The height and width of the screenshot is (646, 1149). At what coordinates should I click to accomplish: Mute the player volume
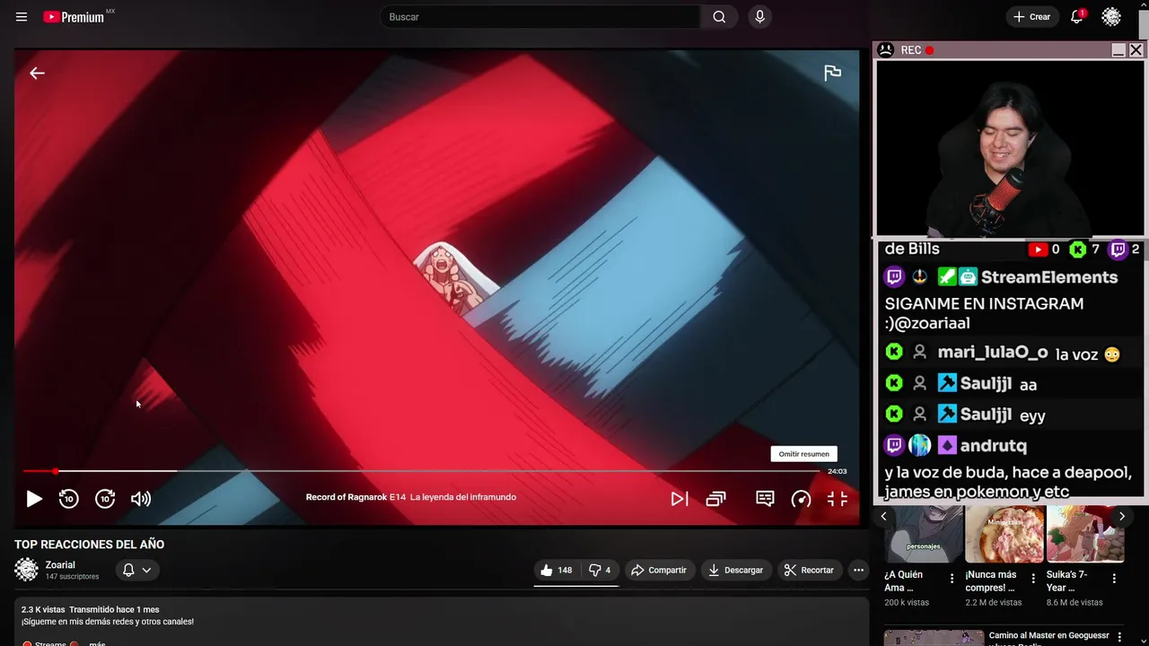coord(141,499)
